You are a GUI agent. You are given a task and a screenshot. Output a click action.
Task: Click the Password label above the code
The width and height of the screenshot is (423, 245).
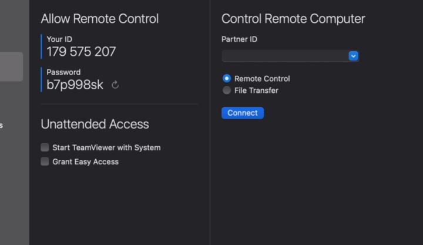63,72
